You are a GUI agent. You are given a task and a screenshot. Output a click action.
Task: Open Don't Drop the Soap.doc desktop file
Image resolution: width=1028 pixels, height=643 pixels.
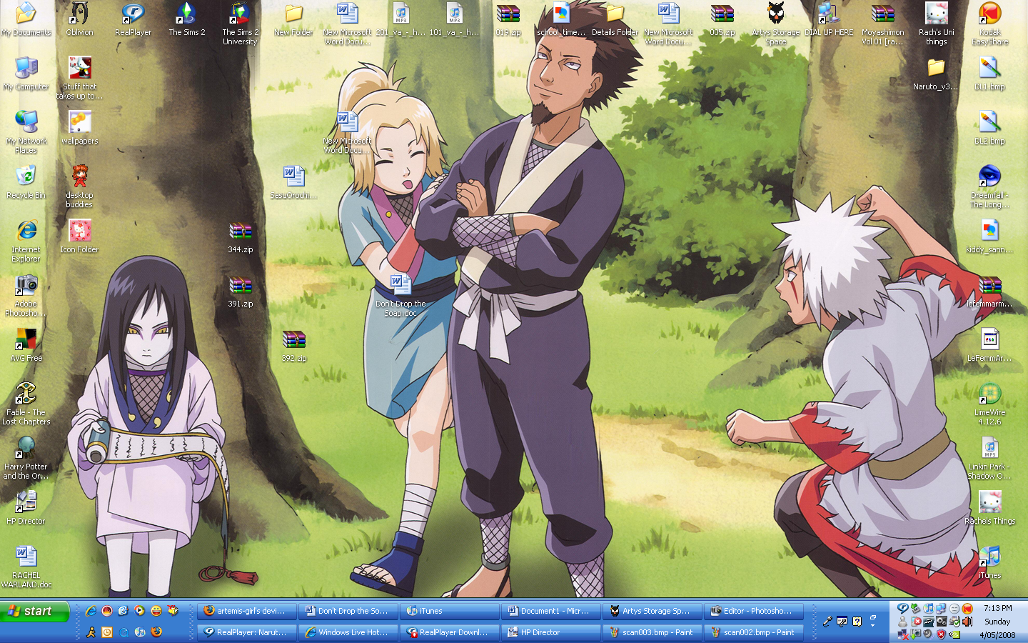pos(400,295)
